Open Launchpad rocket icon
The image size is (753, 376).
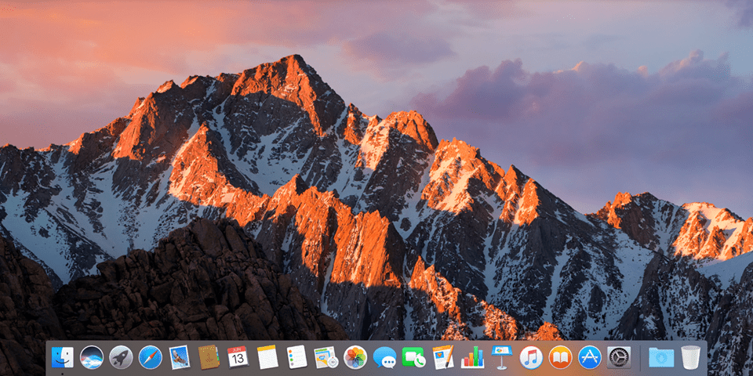pos(121,357)
